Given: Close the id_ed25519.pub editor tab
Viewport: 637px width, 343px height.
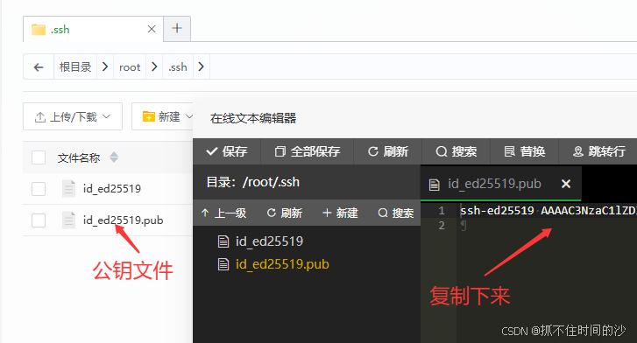Looking at the screenshot, I should [x=566, y=184].
